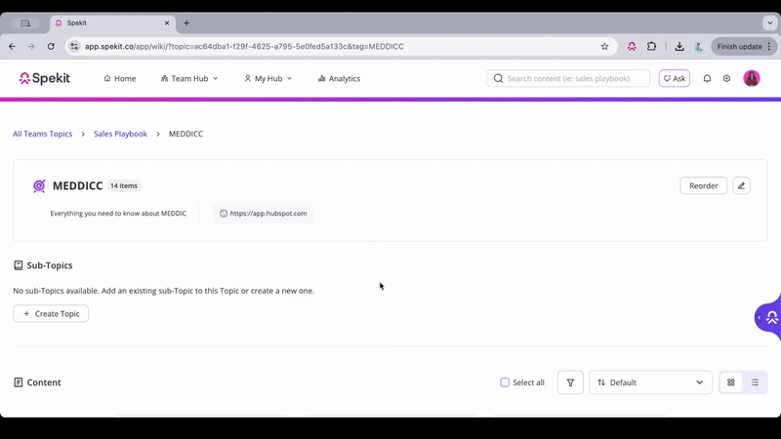This screenshot has width=781, height=439.
Task: Click the Content section icon
Action: (x=19, y=382)
